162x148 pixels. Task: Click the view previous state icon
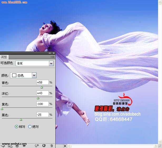(37, 145)
